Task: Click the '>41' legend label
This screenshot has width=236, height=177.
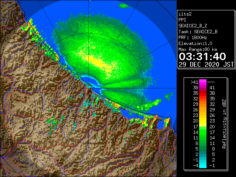Action: point(194,82)
